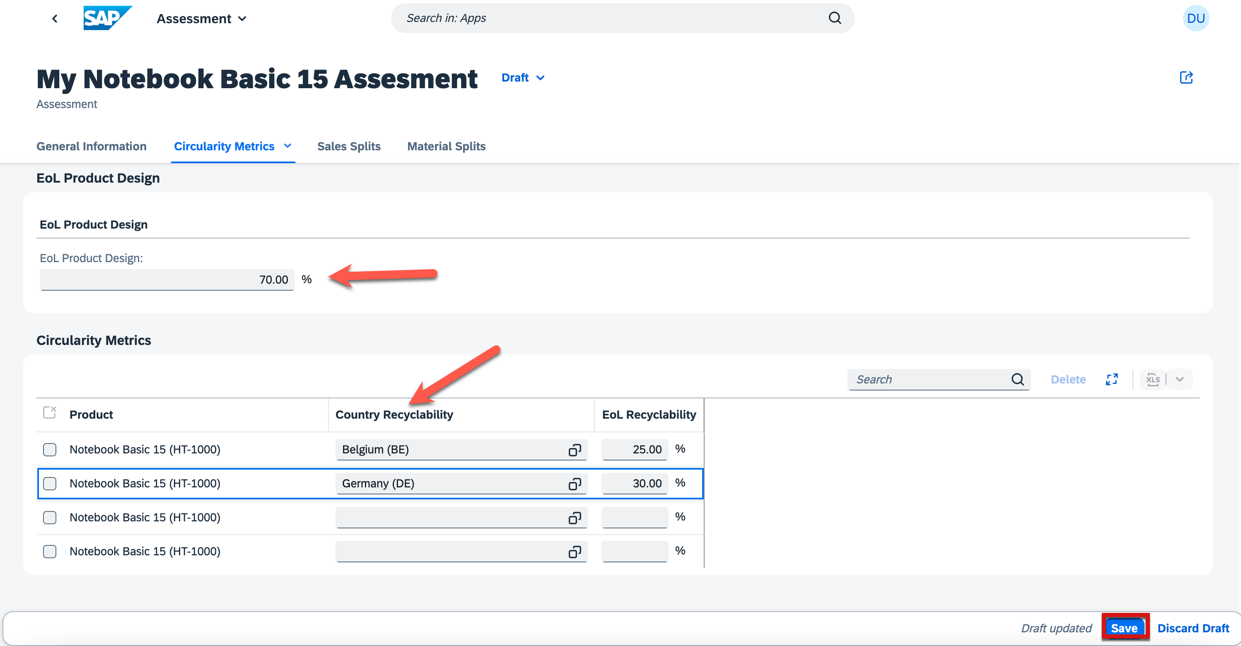Expand the Assessment app menu dropdown
The image size is (1241, 646).
pos(201,18)
